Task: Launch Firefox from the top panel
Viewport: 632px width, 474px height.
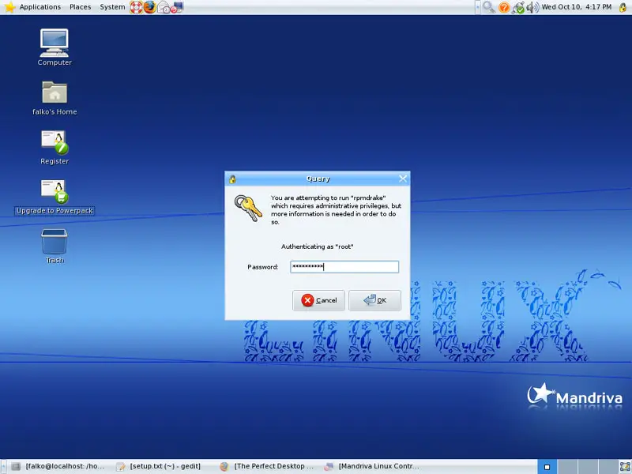Action: [149, 7]
